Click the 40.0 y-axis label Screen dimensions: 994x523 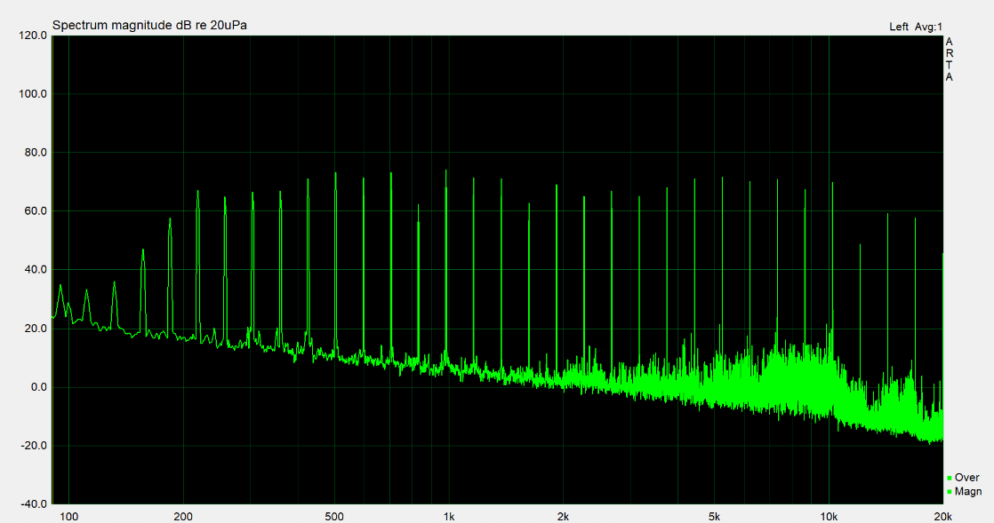(x=36, y=270)
